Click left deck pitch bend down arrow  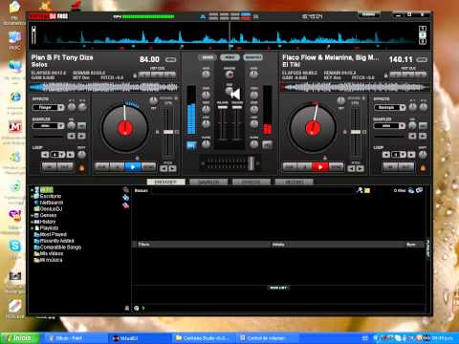tap(164, 169)
